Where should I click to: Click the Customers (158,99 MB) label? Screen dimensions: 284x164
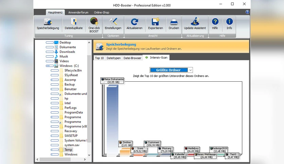pos(153,144)
